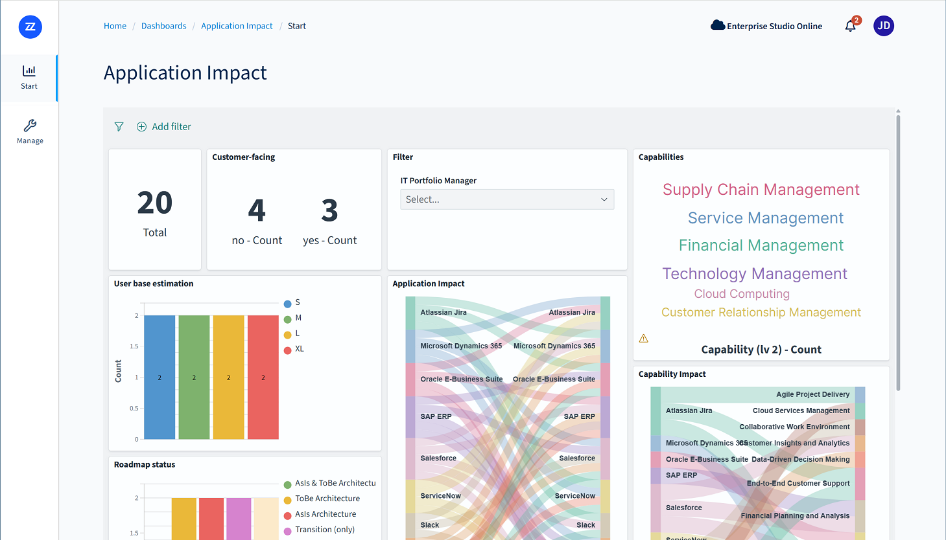946x540 pixels.
Task: Click right Salesforce node in Application Impact
Action: (x=605, y=458)
